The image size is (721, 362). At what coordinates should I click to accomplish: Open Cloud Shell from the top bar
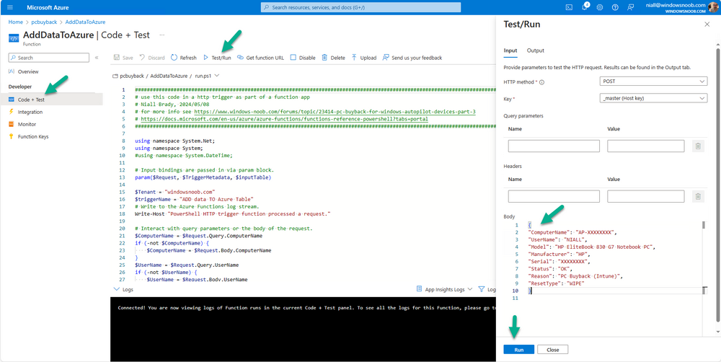pyautogui.click(x=569, y=7)
